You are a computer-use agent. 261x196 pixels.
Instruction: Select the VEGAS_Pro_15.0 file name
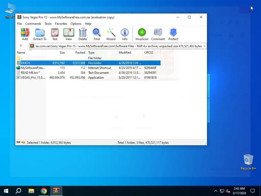coord(33,78)
